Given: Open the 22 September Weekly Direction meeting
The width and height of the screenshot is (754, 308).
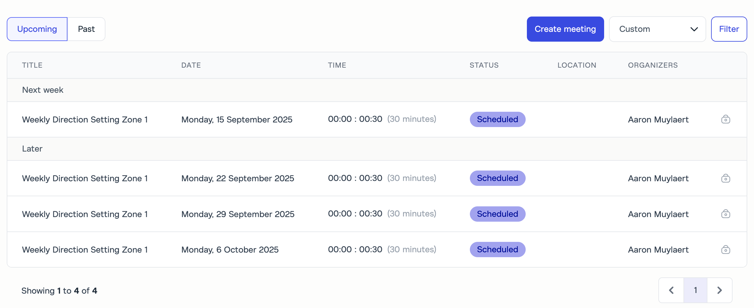Looking at the screenshot, I should click(x=85, y=178).
